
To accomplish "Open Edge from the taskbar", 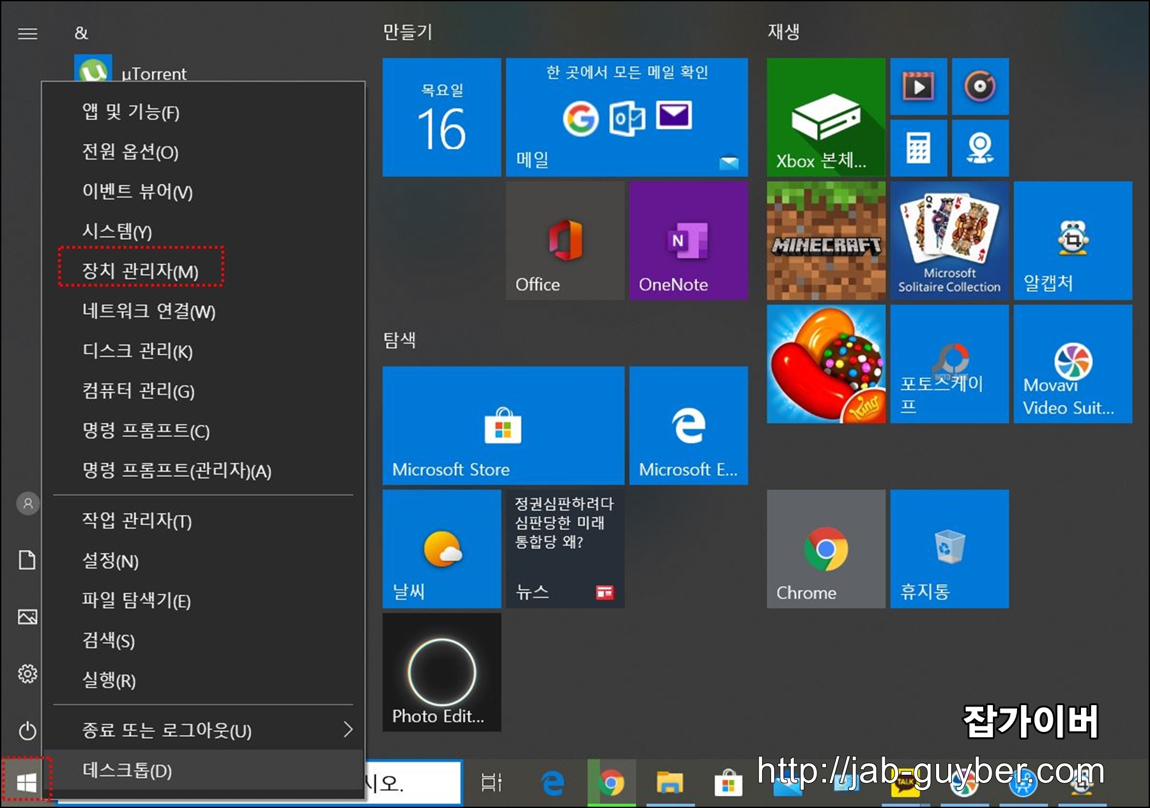I will (553, 782).
